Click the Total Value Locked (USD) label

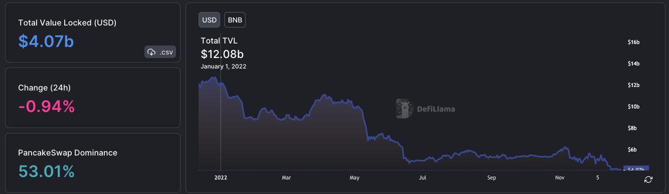coord(67,22)
